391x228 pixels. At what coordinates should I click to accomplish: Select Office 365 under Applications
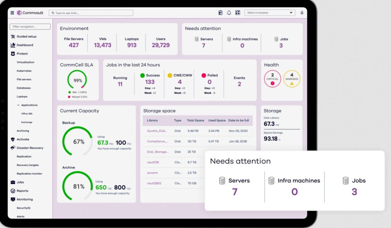tap(27, 114)
